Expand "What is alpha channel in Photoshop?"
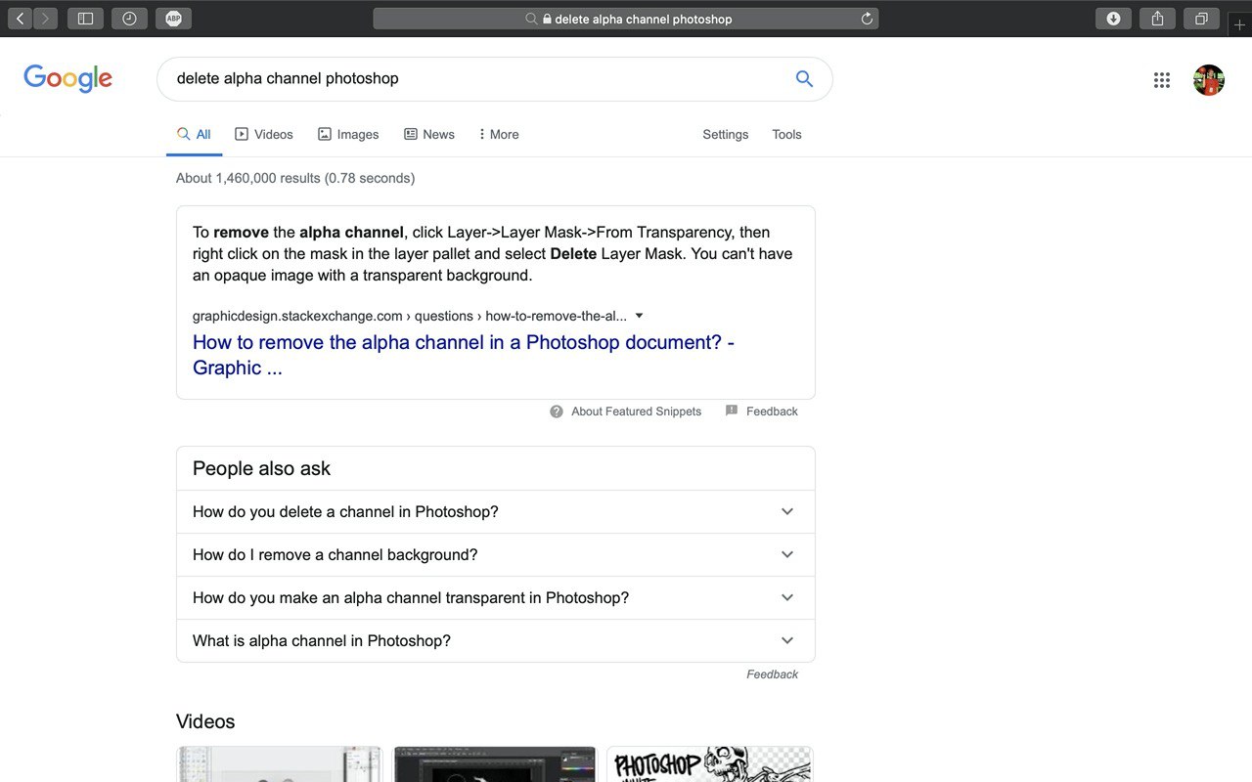This screenshot has height=782, width=1252. click(495, 641)
